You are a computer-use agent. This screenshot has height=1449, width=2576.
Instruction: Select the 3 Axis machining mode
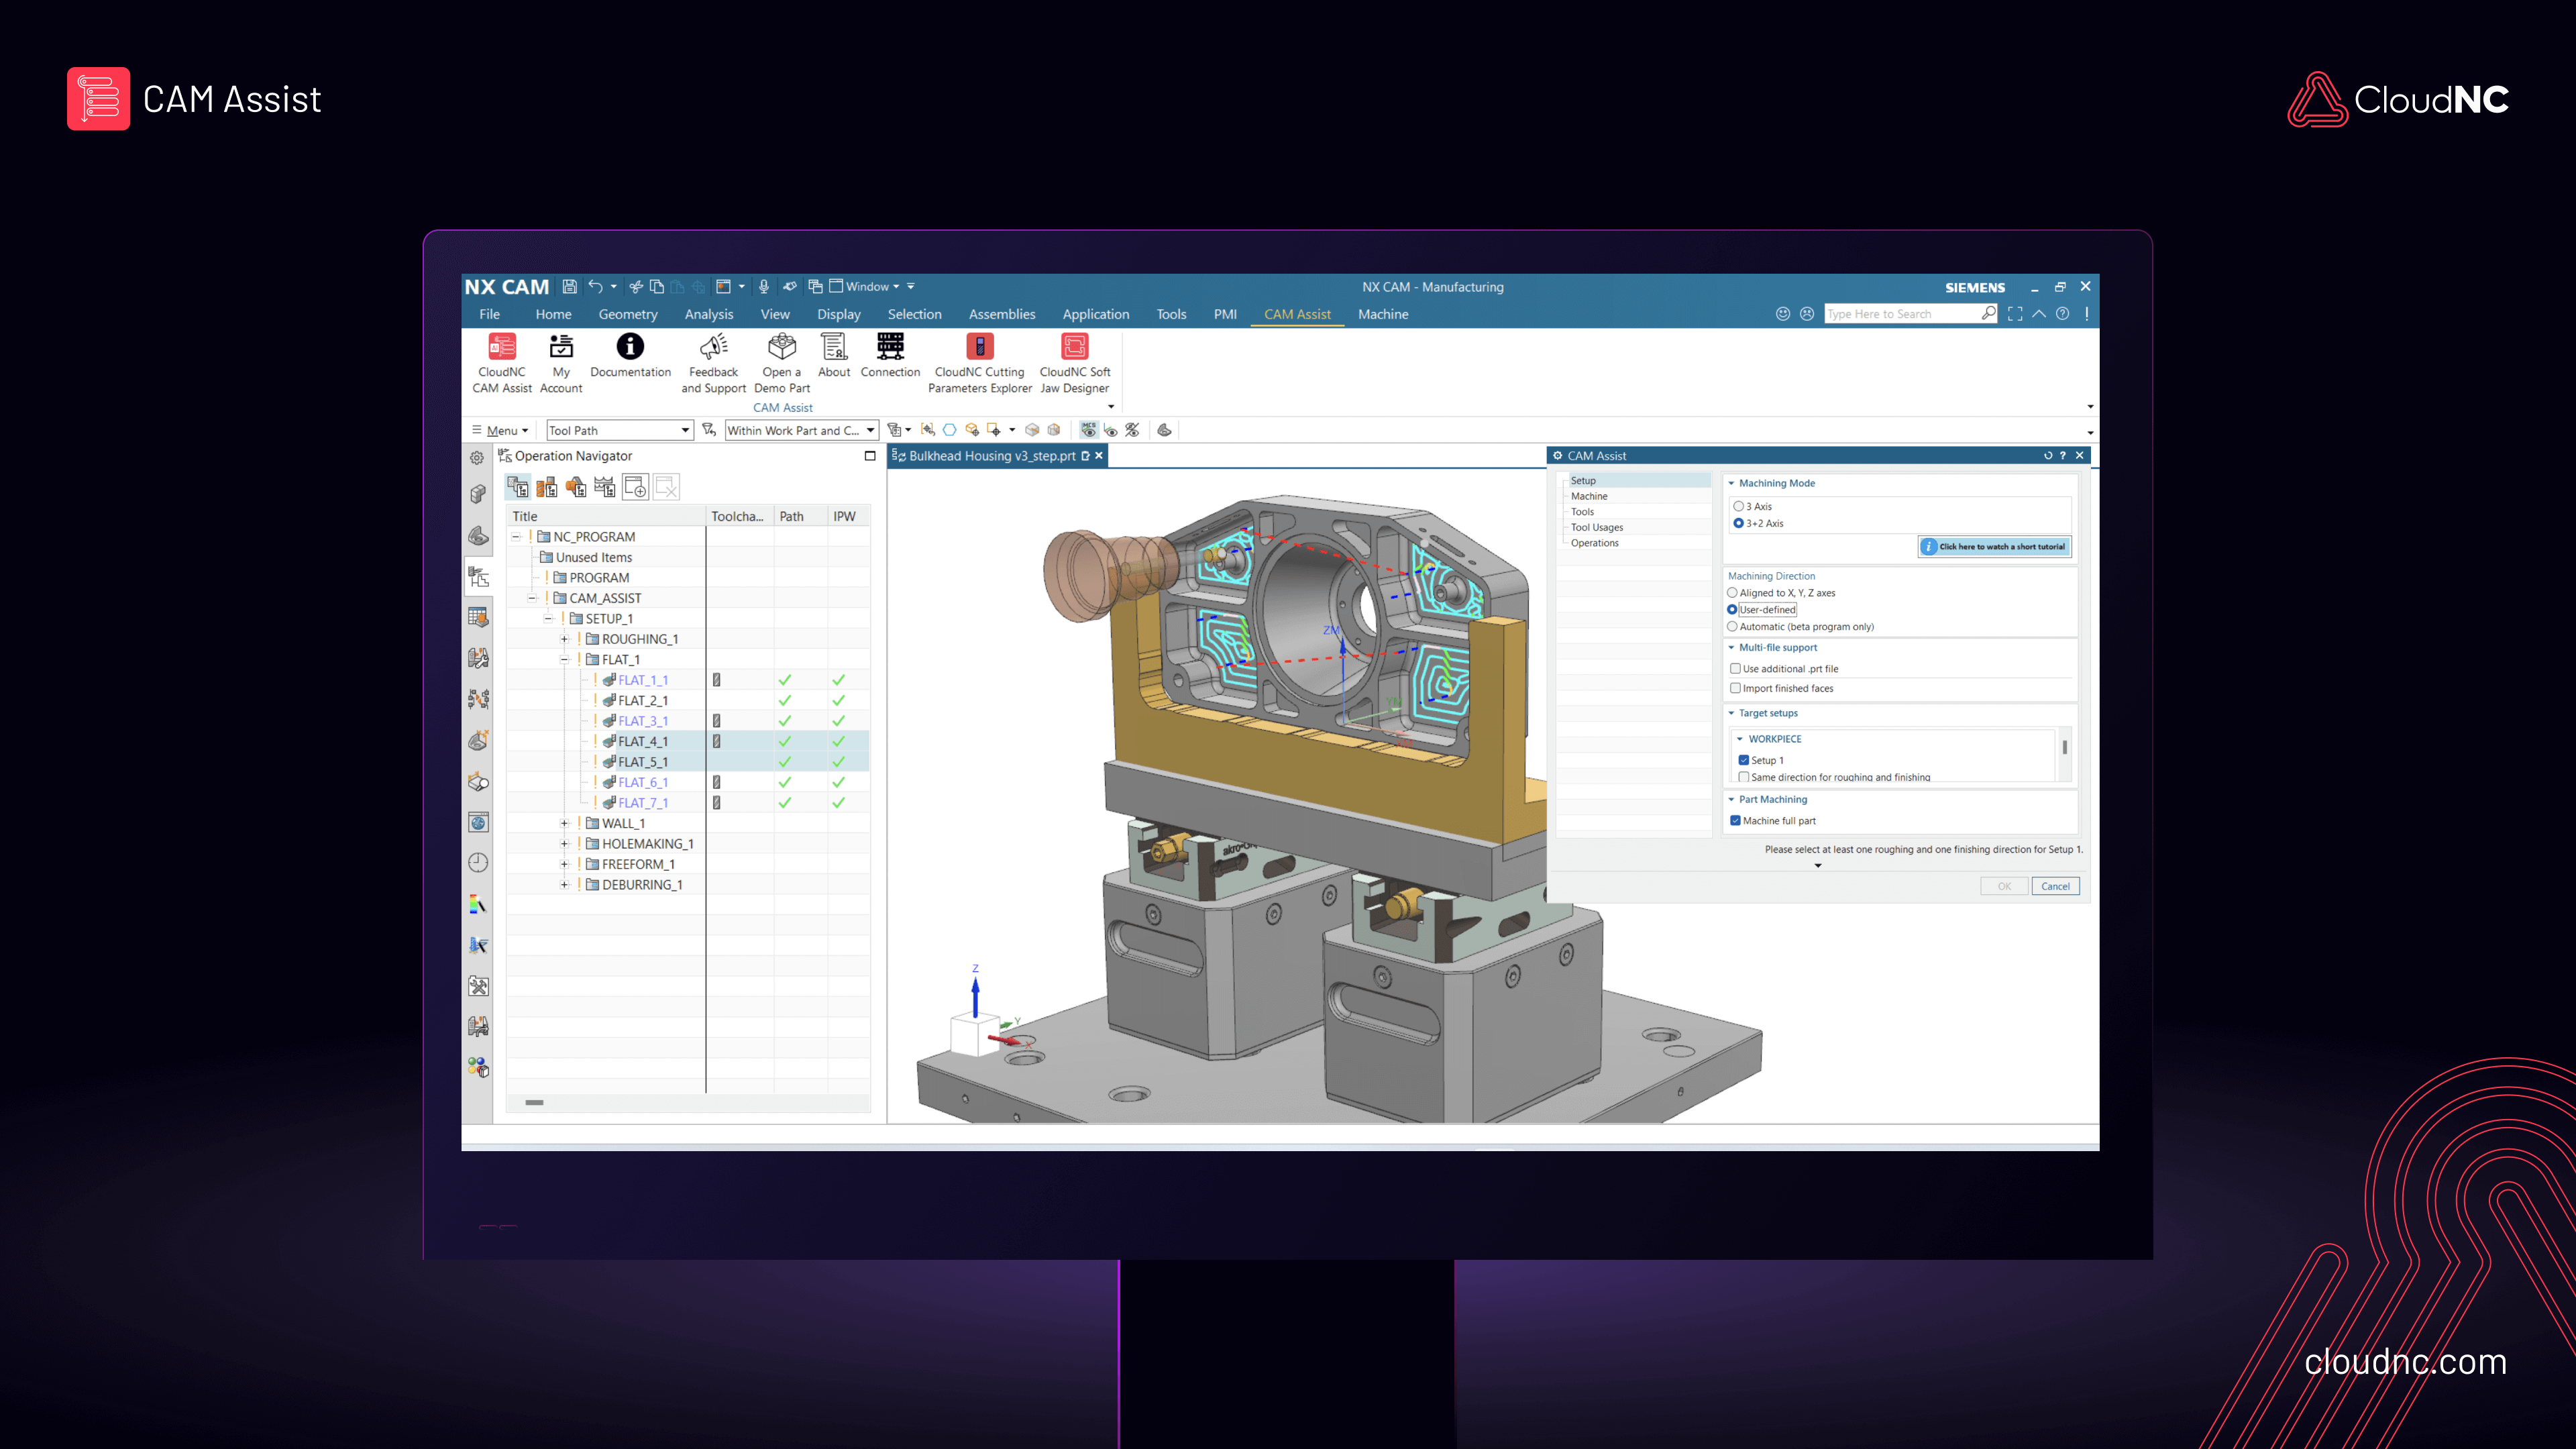(1738, 506)
